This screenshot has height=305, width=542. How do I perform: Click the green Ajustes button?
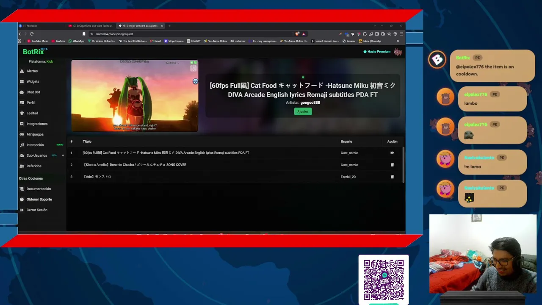coord(303,111)
